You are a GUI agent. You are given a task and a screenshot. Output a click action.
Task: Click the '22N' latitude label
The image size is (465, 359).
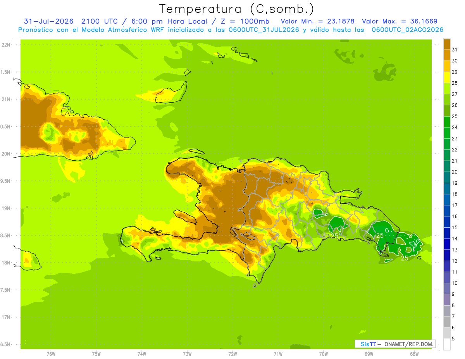(x=5, y=45)
